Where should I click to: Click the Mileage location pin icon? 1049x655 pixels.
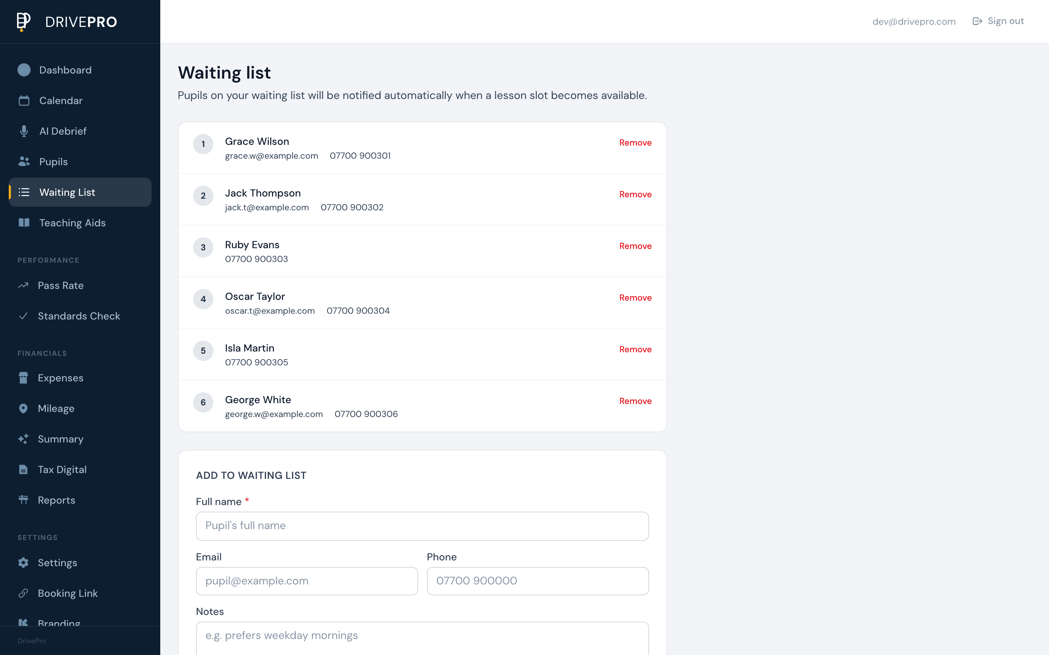pos(24,408)
